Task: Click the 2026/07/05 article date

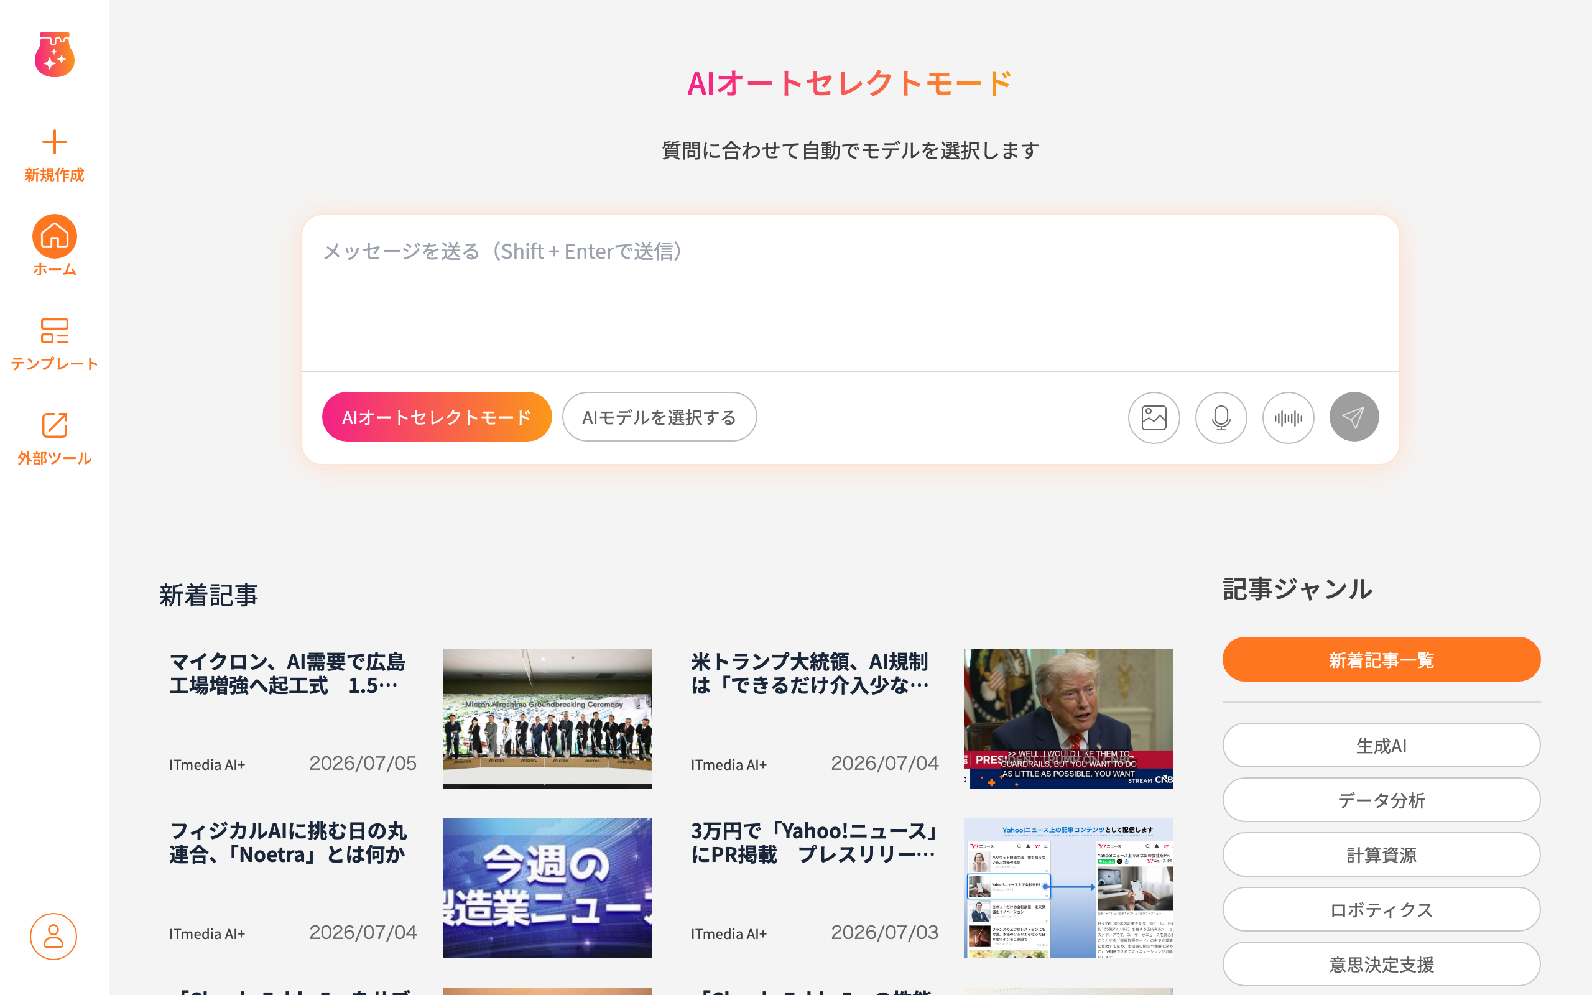Action: pyautogui.click(x=363, y=762)
